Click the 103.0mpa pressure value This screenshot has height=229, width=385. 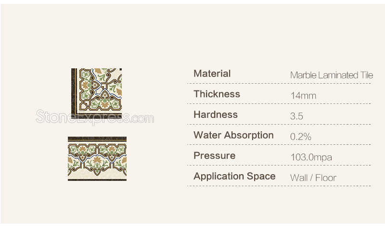coord(311,157)
